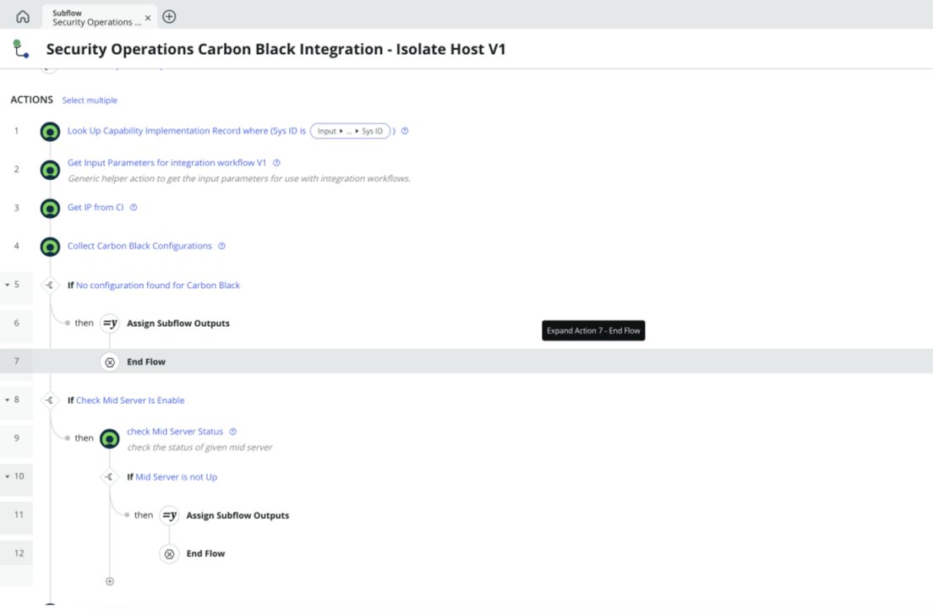Image resolution: width=933 pixels, height=609 pixels.
Task: Select step number 12 in the gutter
Action: [x=19, y=554]
